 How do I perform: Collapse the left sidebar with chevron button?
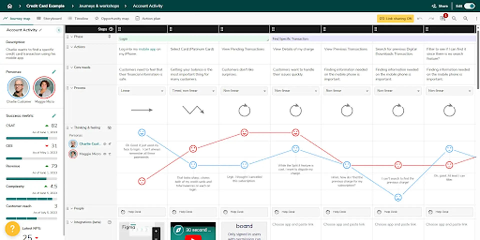[59, 30]
